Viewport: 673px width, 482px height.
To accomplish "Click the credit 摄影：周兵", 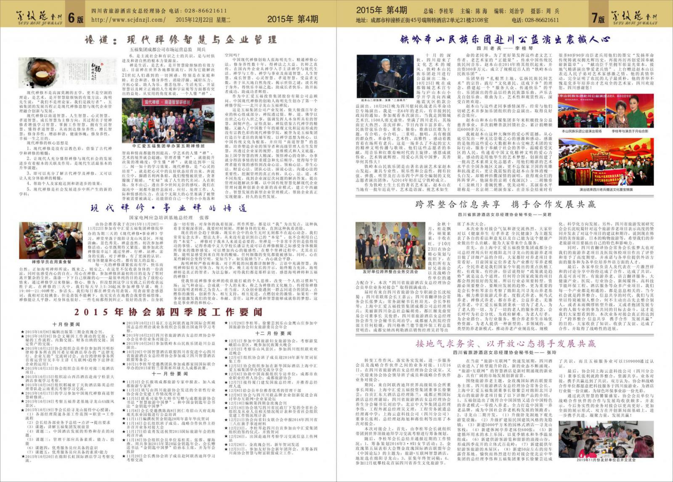I will click(545, 11).
